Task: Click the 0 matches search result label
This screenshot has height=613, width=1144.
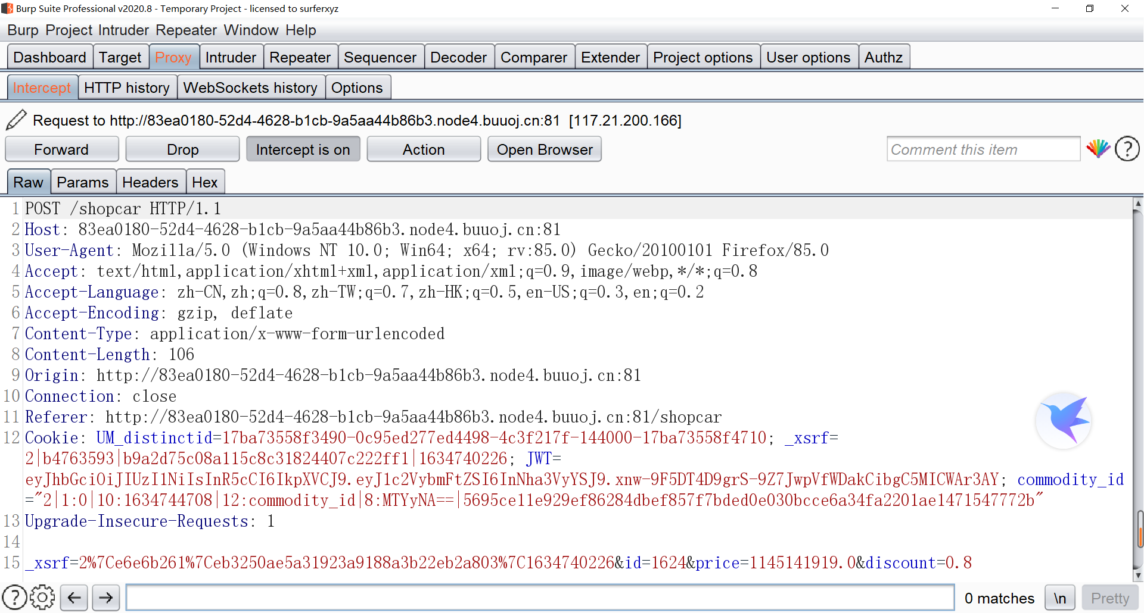Action: tap(999, 598)
